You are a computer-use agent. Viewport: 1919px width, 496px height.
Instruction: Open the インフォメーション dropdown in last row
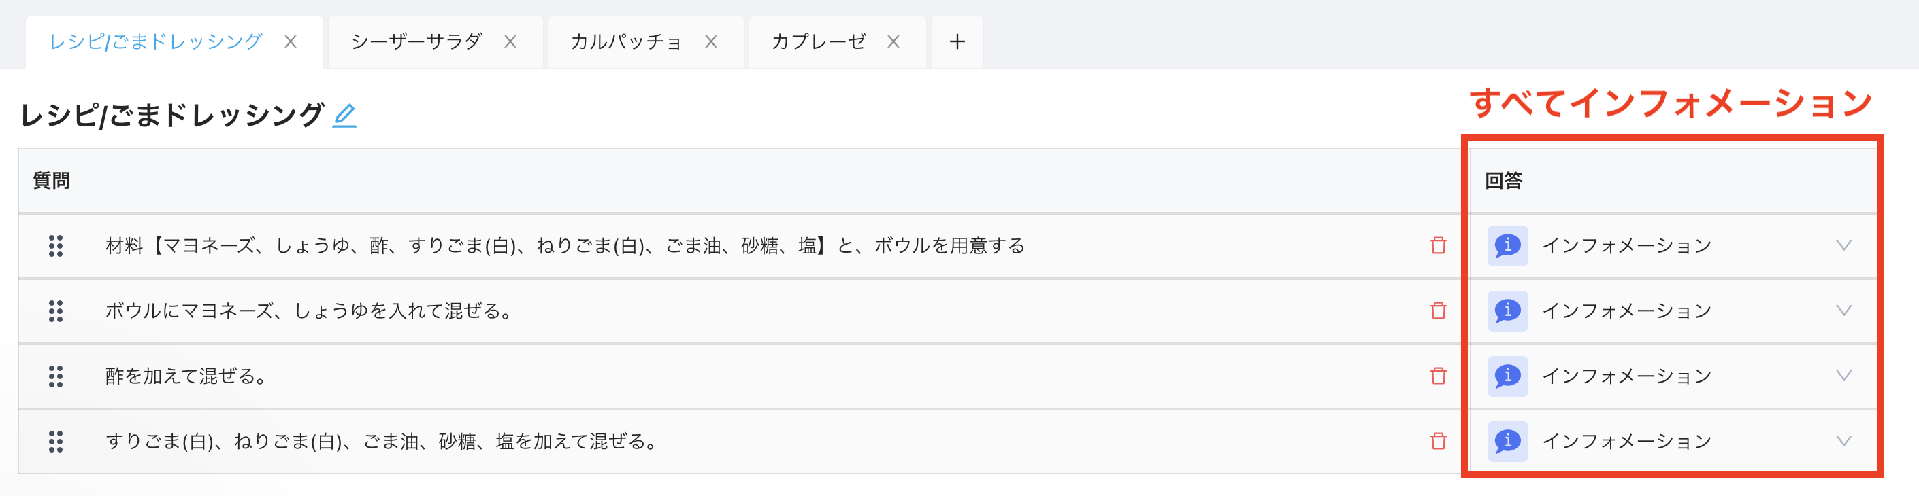pyautogui.click(x=1843, y=441)
